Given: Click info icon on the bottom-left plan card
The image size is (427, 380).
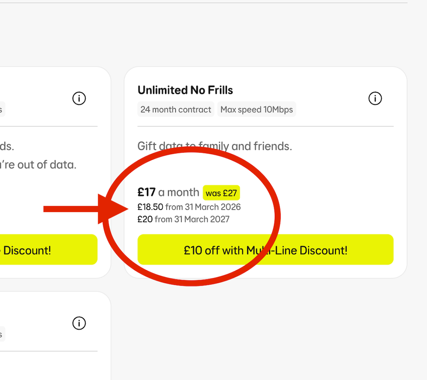Looking at the screenshot, I should pos(79,323).
